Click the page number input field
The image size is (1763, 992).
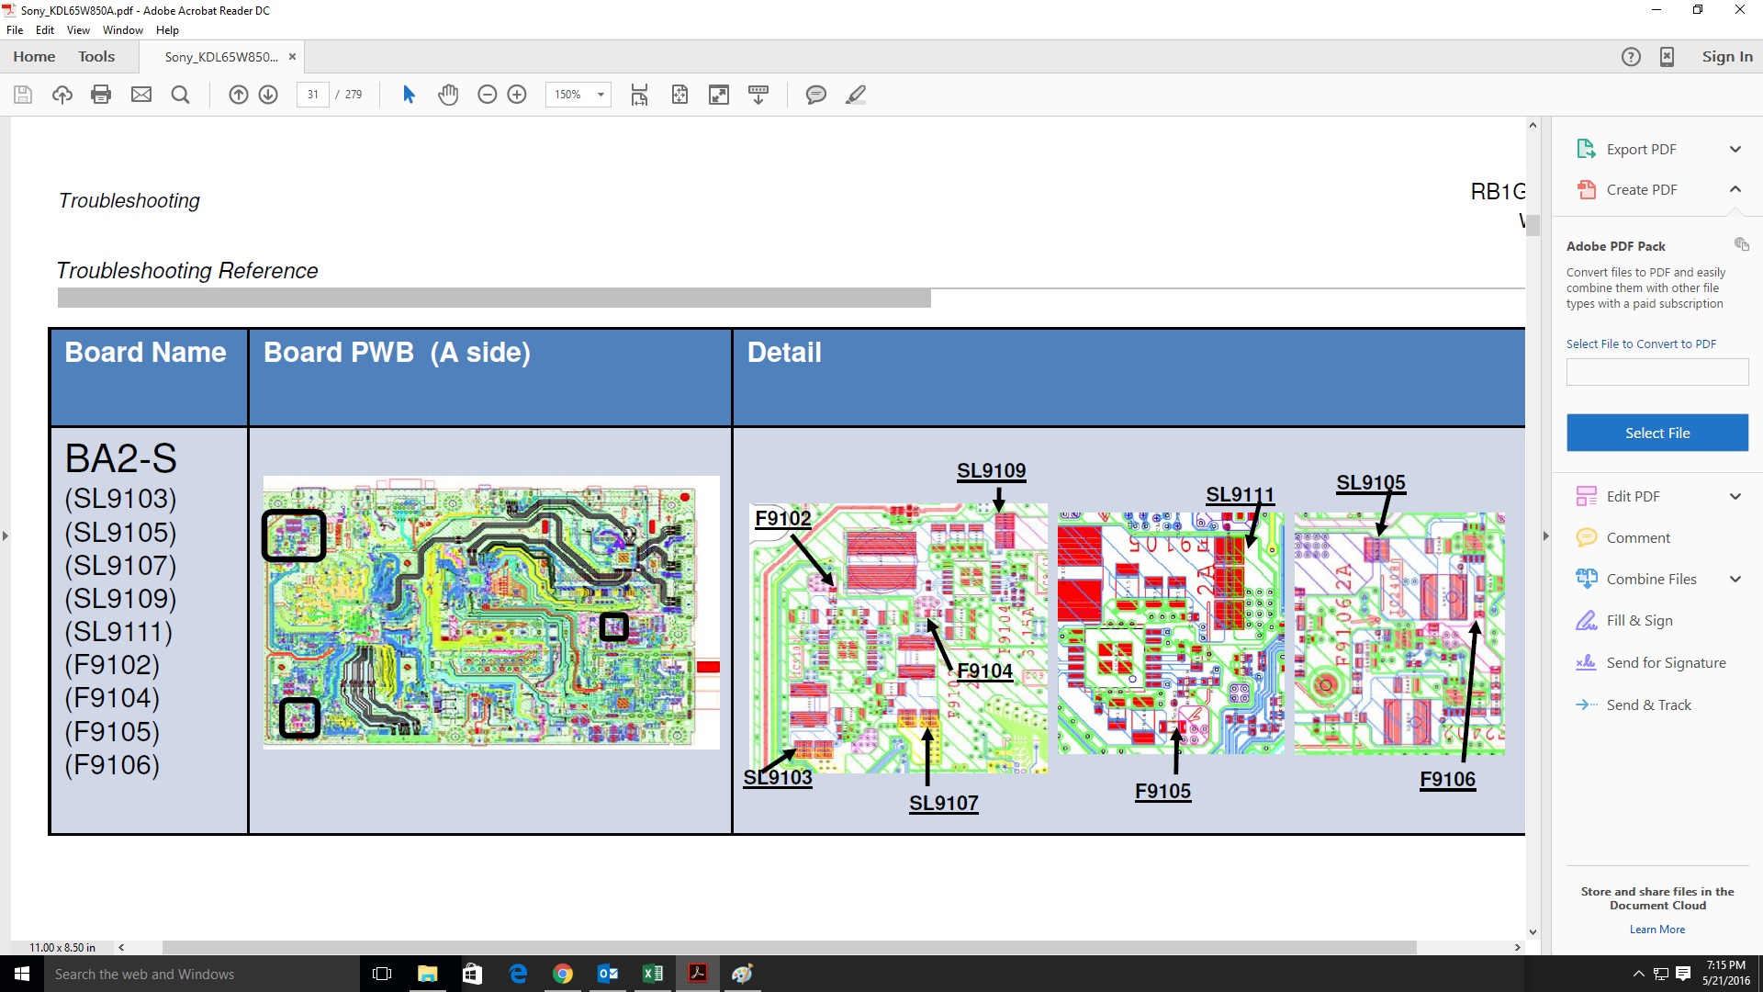(x=313, y=95)
